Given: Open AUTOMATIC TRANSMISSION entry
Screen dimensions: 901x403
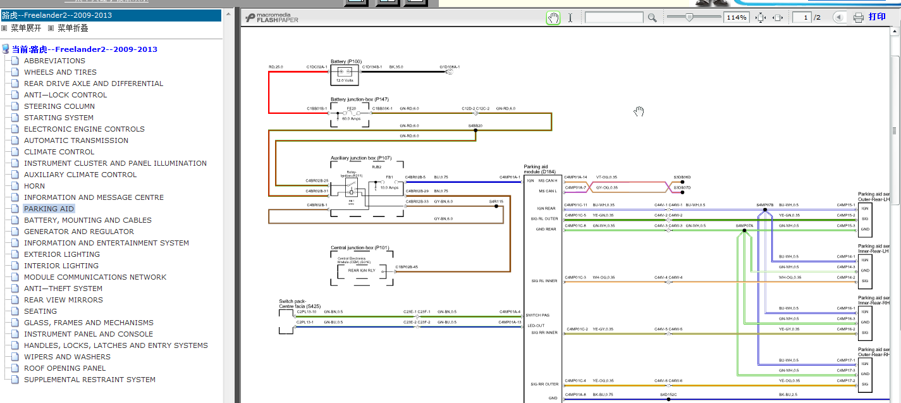Looking at the screenshot, I should tap(76, 140).
